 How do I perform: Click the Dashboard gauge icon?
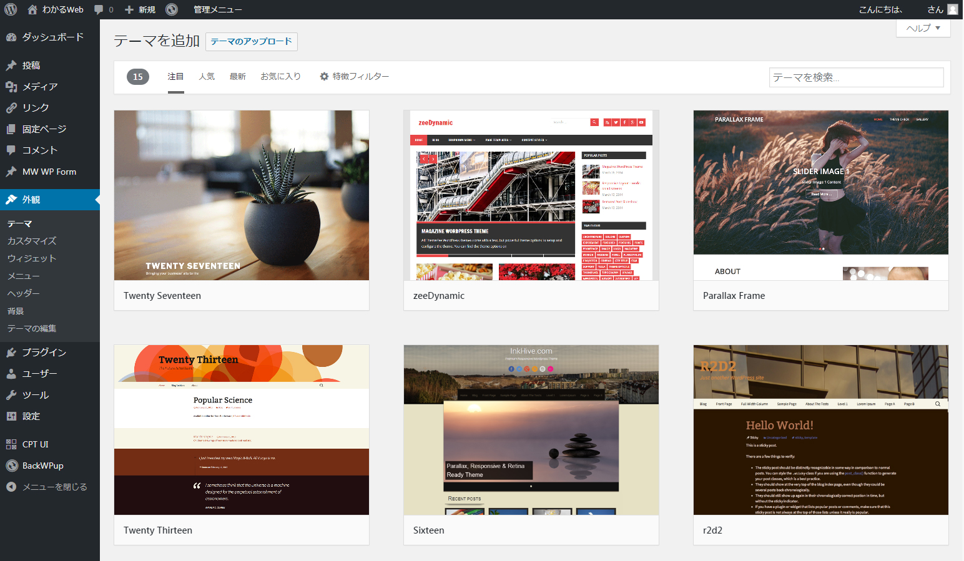click(x=11, y=37)
